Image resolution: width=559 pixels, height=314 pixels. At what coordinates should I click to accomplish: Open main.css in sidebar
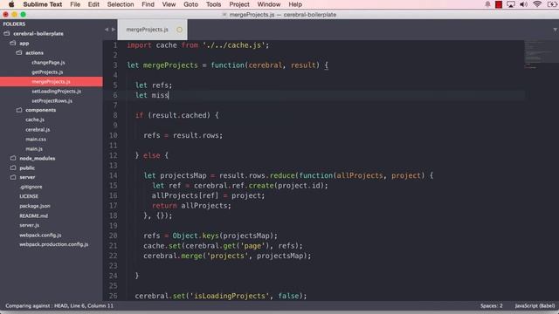[x=36, y=140]
